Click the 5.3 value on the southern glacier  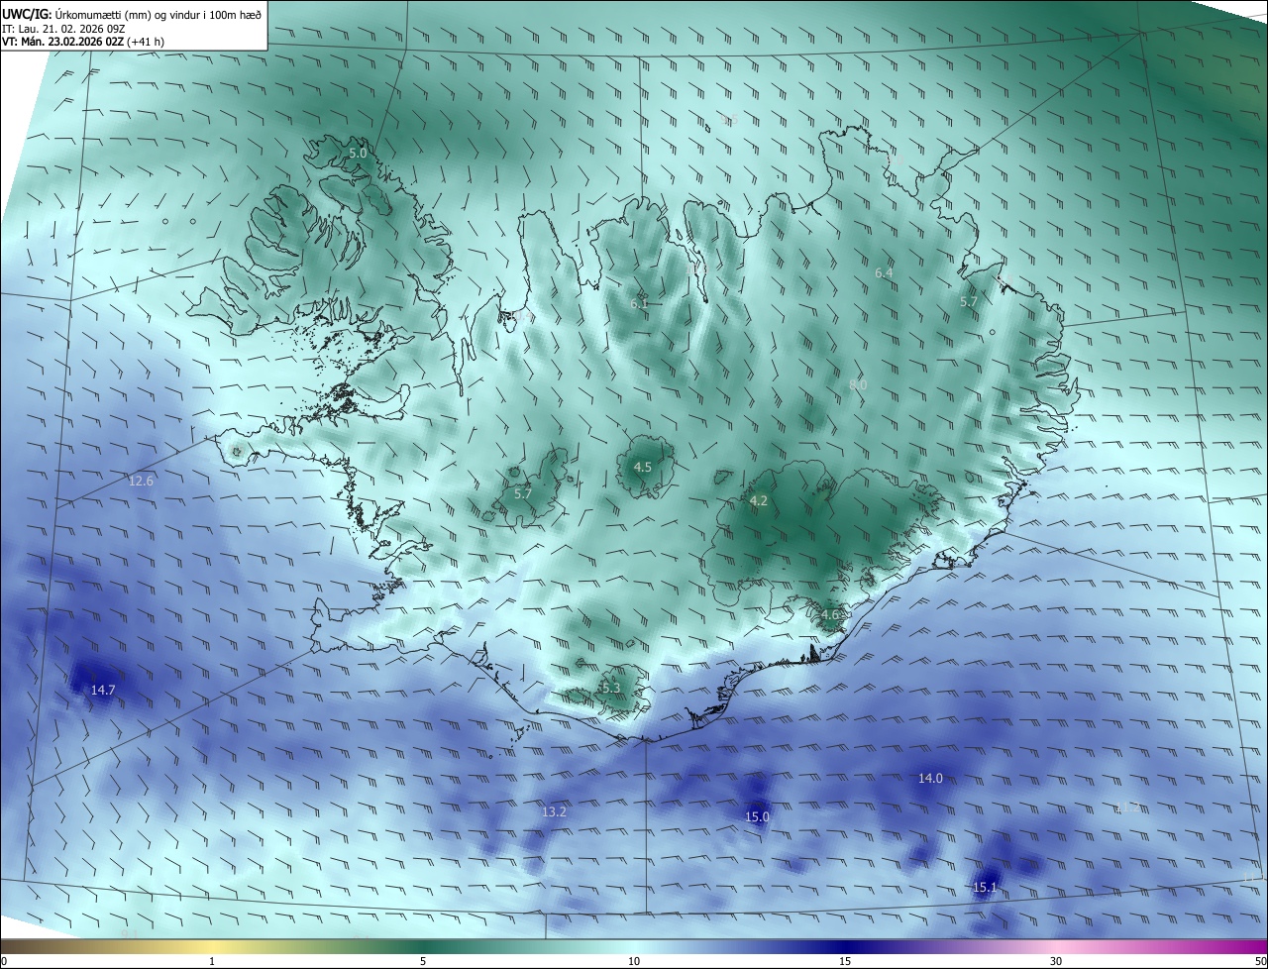click(x=610, y=688)
